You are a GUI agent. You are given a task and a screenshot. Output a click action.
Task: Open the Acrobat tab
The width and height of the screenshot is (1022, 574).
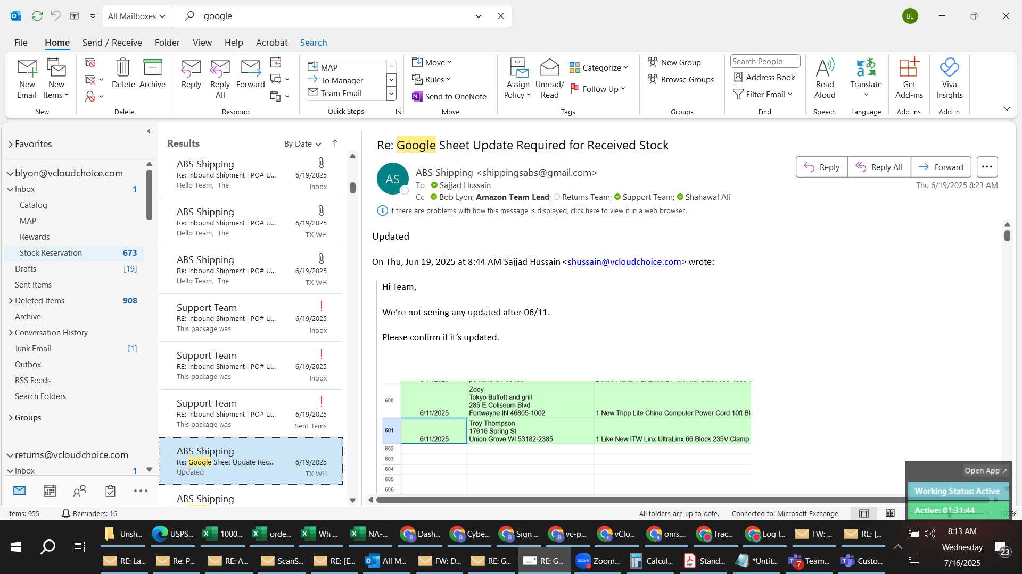coord(271,43)
